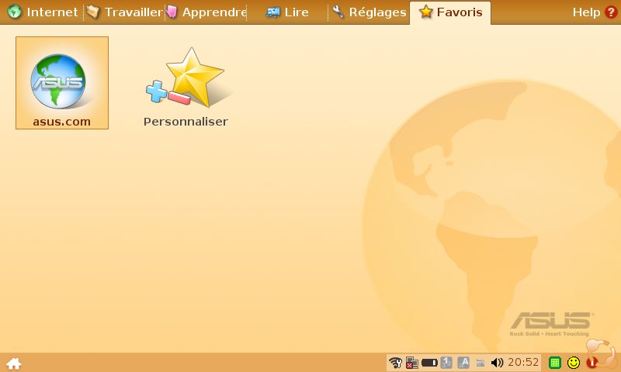Image resolution: width=621 pixels, height=372 pixels.
Task: Switch to the Internet tab
Action: coord(43,12)
